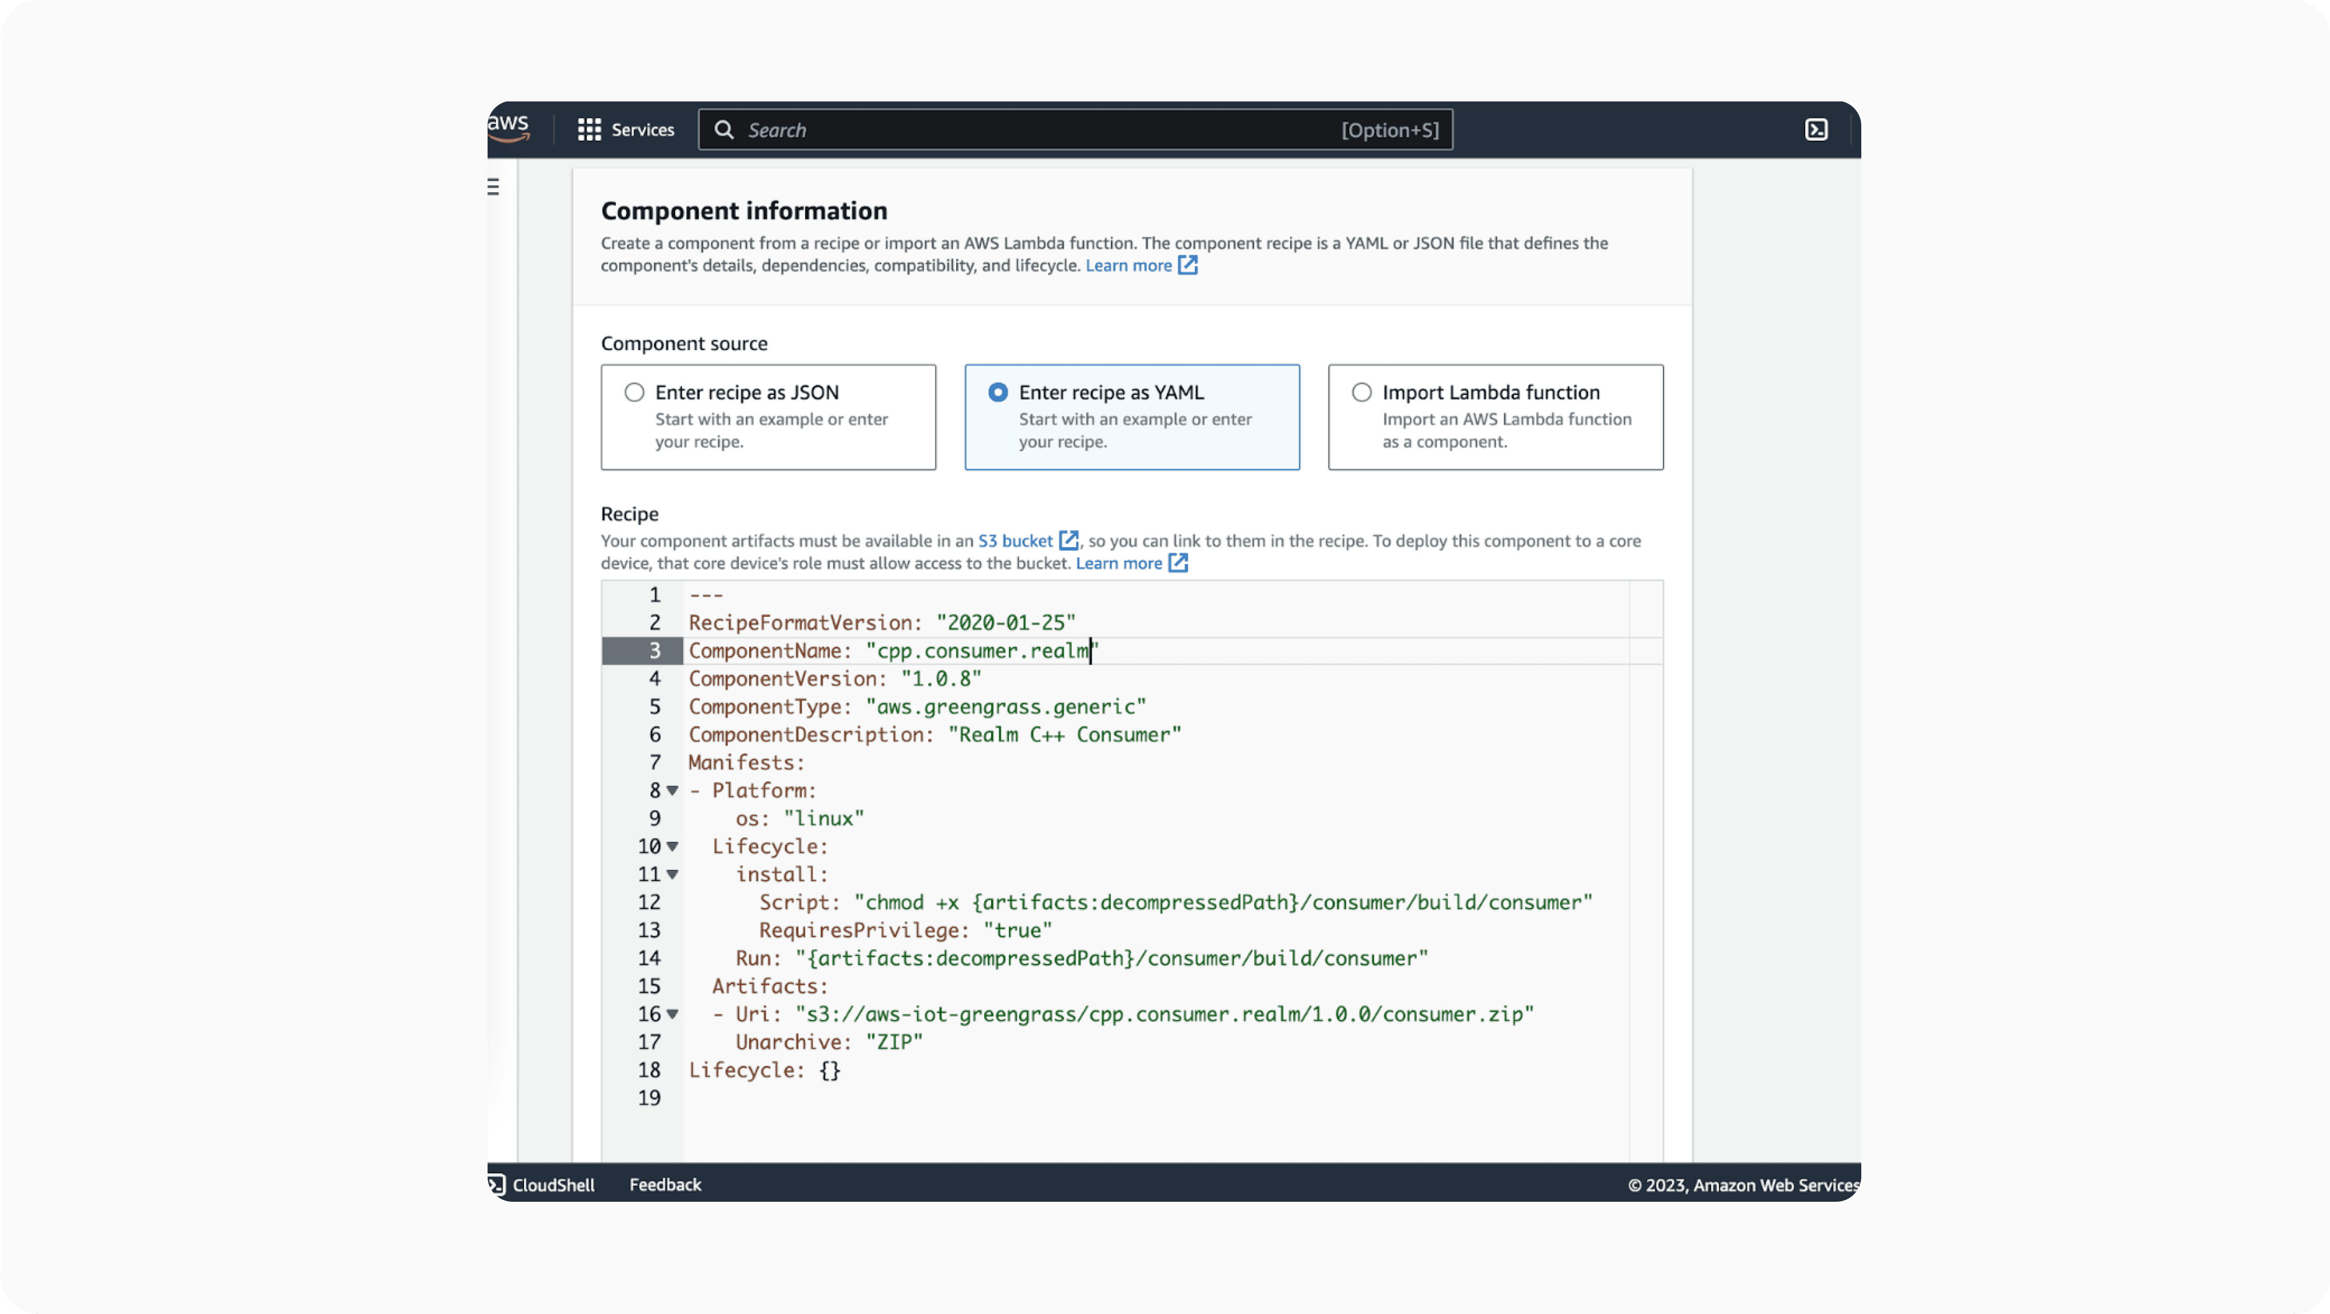Click the CloudShell label in footer

click(x=553, y=1185)
